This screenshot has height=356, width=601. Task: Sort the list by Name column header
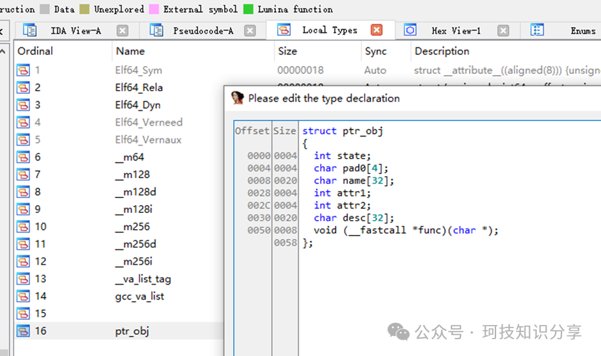(130, 51)
